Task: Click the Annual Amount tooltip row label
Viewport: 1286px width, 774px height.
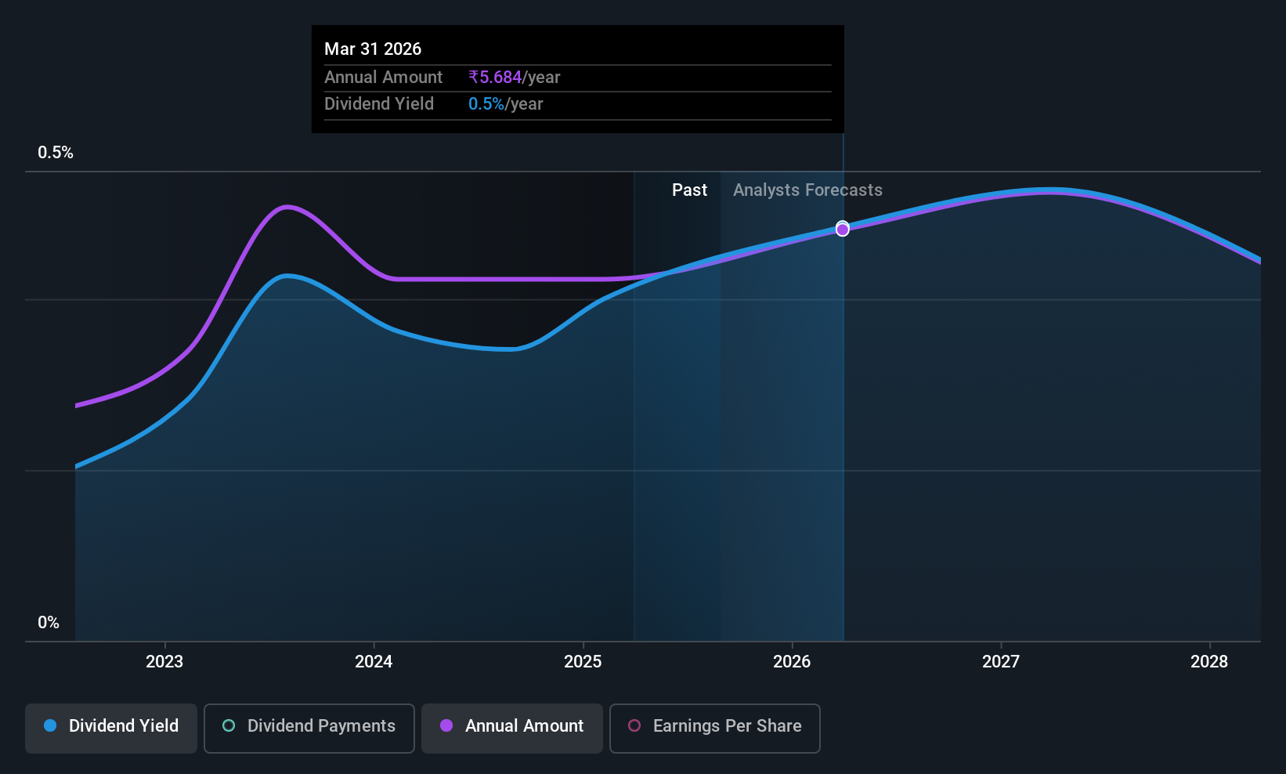Action: pos(384,78)
